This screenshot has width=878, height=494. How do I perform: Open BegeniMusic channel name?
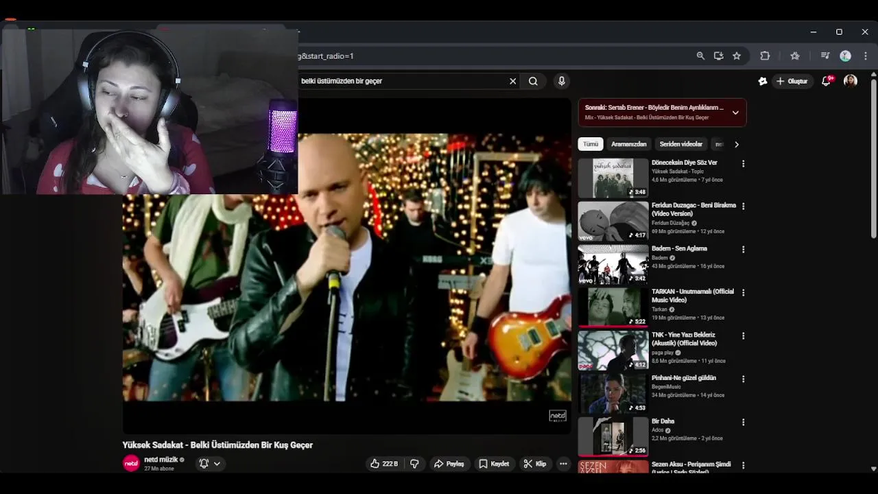click(x=667, y=387)
